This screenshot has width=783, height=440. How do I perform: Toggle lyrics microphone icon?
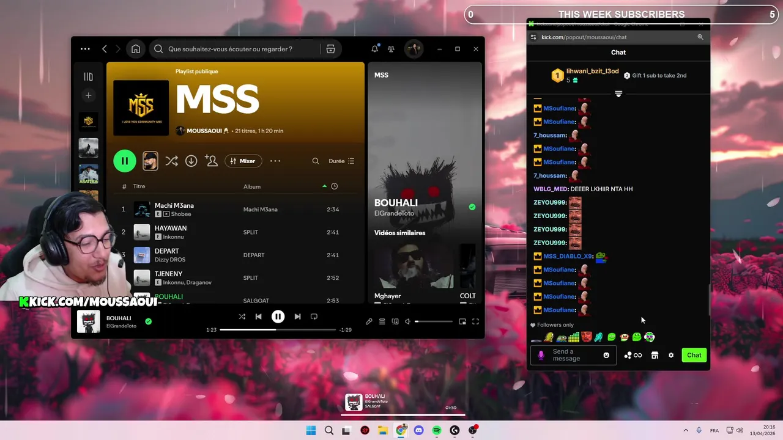(x=369, y=321)
